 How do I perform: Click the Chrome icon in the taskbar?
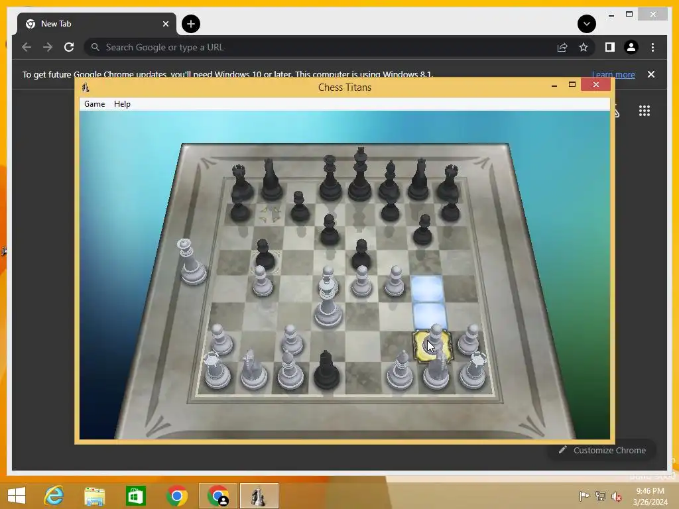pyautogui.click(x=176, y=496)
